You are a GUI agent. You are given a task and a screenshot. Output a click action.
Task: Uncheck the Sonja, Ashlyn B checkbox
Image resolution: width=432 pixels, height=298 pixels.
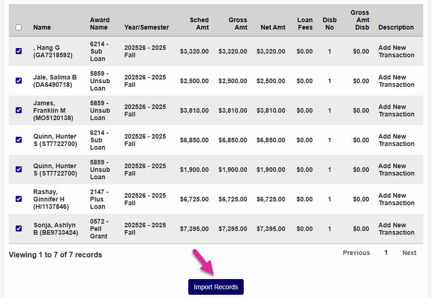coord(18,229)
